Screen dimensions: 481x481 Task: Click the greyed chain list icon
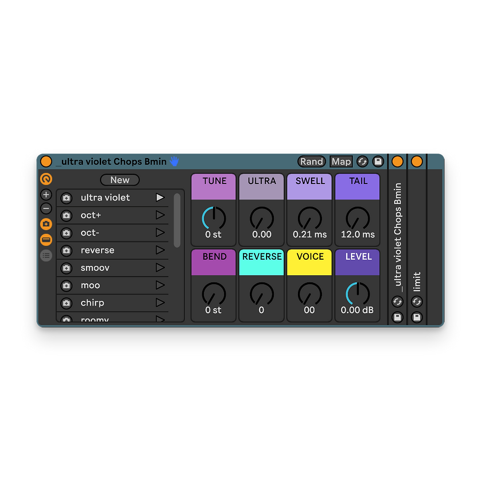pos(46,255)
